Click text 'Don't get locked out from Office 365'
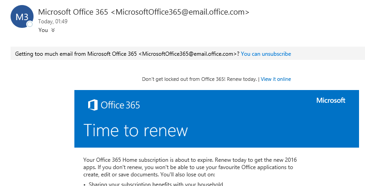The image size is (365, 186). (x=183, y=79)
